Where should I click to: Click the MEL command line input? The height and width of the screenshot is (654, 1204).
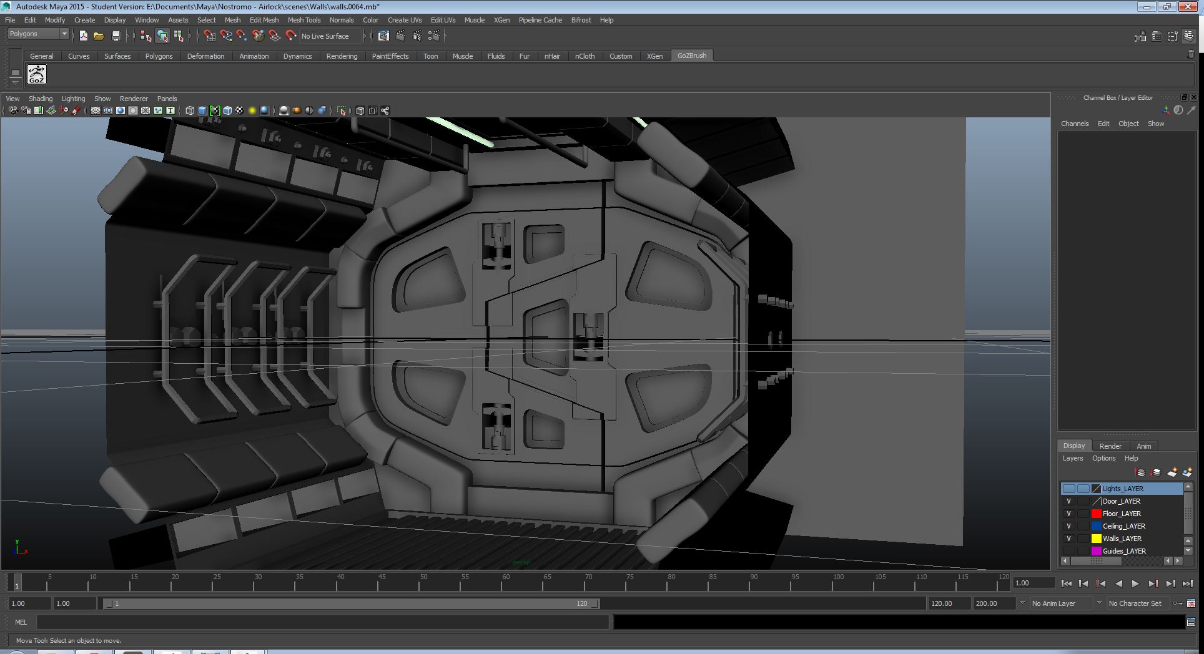pyautogui.click(x=322, y=622)
